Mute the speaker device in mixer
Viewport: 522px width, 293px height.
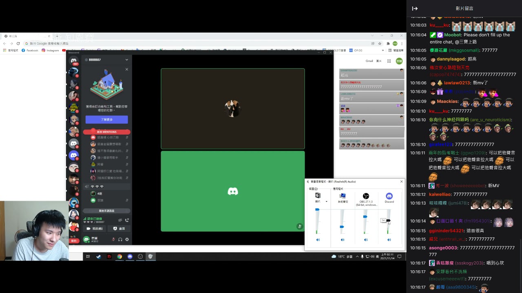pyautogui.click(x=318, y=240)
